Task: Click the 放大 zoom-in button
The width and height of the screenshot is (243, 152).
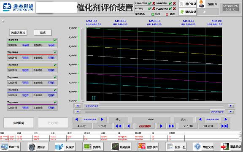Action: pyautogui.click(x=184, y=119)
